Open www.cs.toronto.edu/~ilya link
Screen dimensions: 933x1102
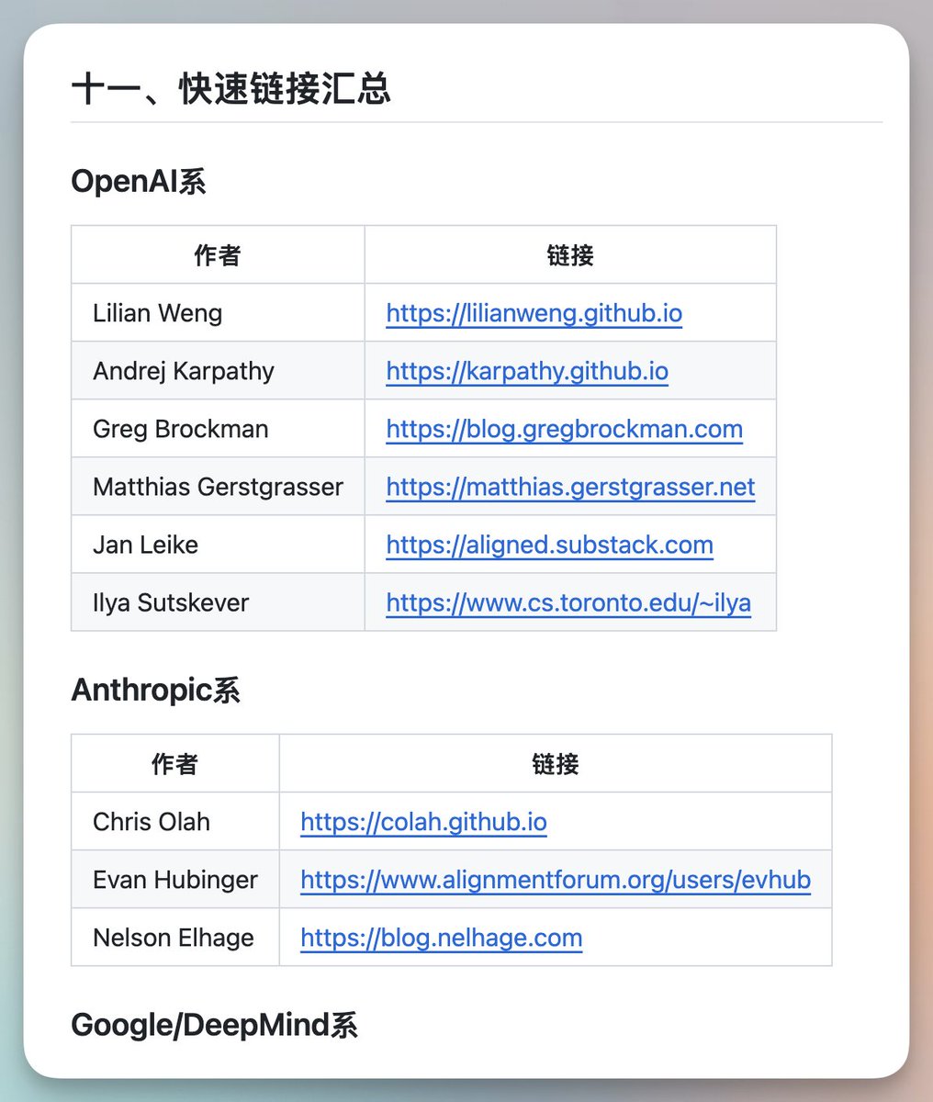click(568, 602)
